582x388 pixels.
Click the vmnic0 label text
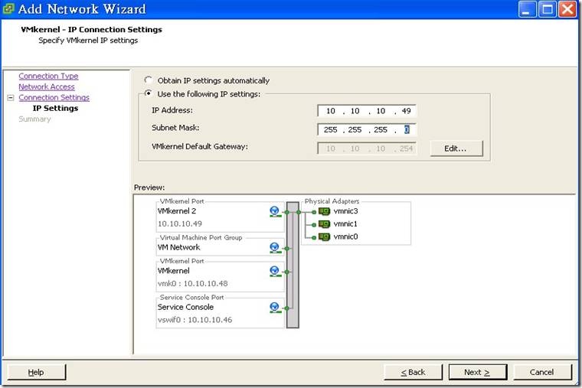pos(345,236)
